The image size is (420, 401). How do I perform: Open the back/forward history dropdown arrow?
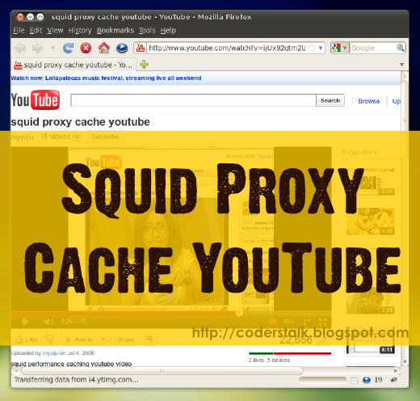[x=53, y=49]
